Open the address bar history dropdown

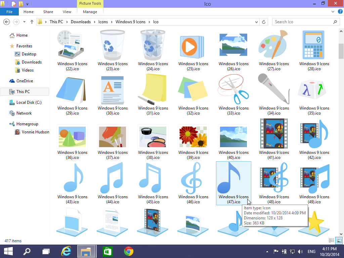click(256, 21)
